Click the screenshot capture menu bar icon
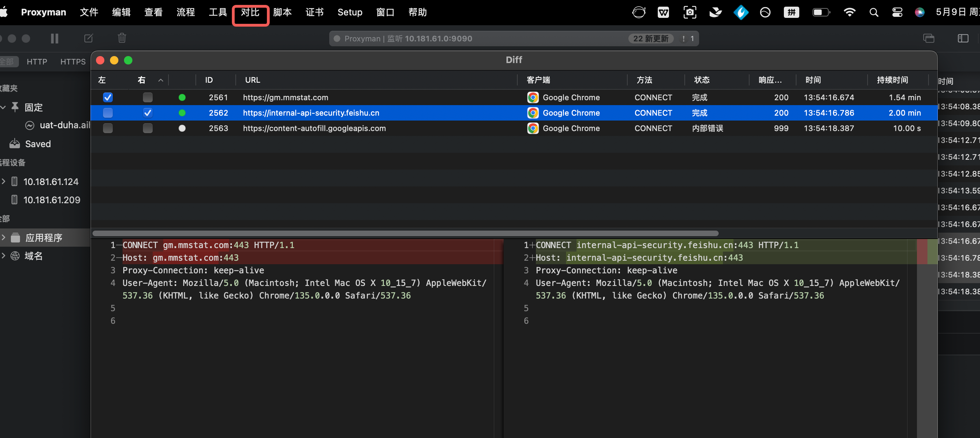 pos(690,12)
